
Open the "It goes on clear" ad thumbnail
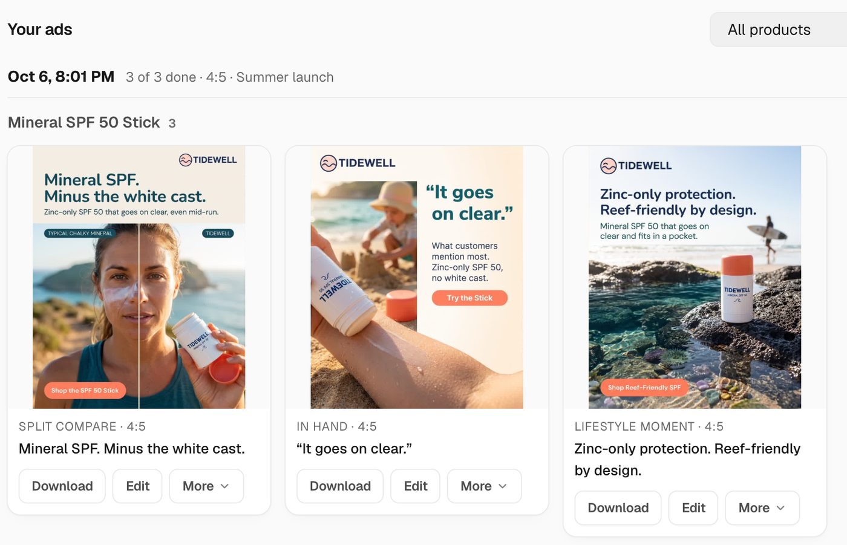[x=417, y=277]
